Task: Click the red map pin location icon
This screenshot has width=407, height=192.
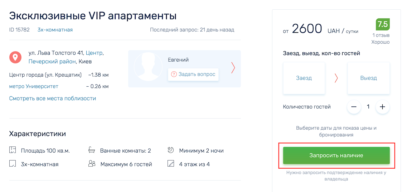Action: (15, 57)
